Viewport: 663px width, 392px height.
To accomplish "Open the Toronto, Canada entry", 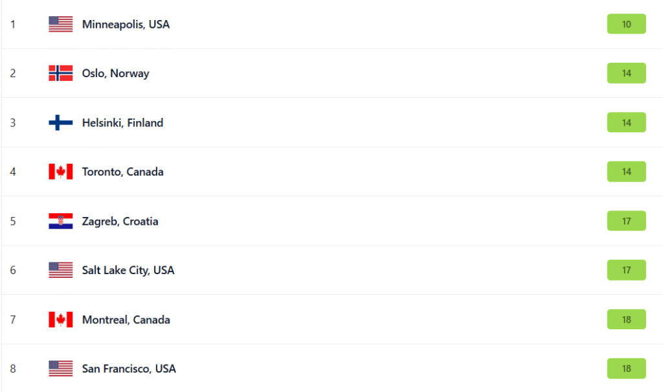I will (x=122, y=172).
